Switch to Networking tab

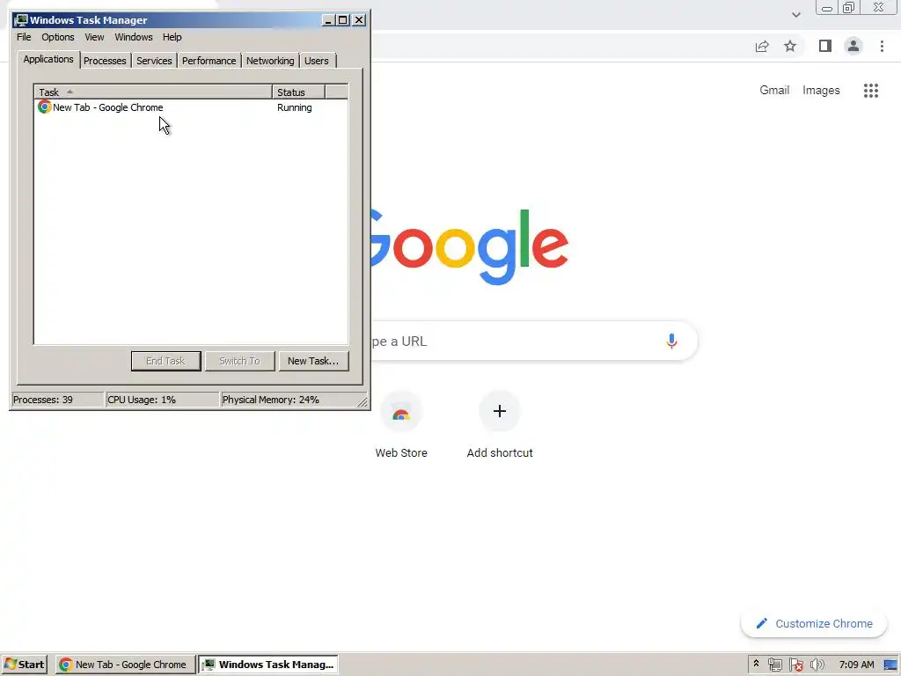[270, 61]
